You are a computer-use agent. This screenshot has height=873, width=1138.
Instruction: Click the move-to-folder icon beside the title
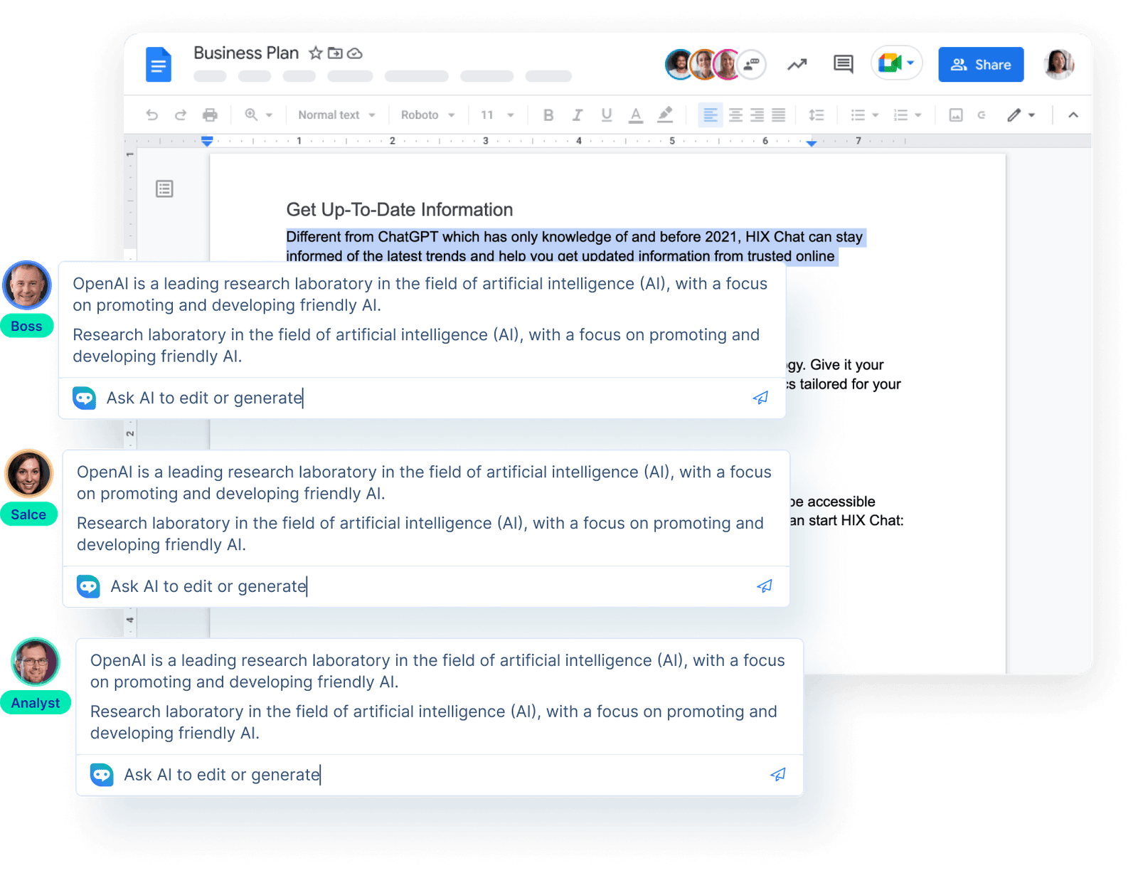click(x=335, y=53)
